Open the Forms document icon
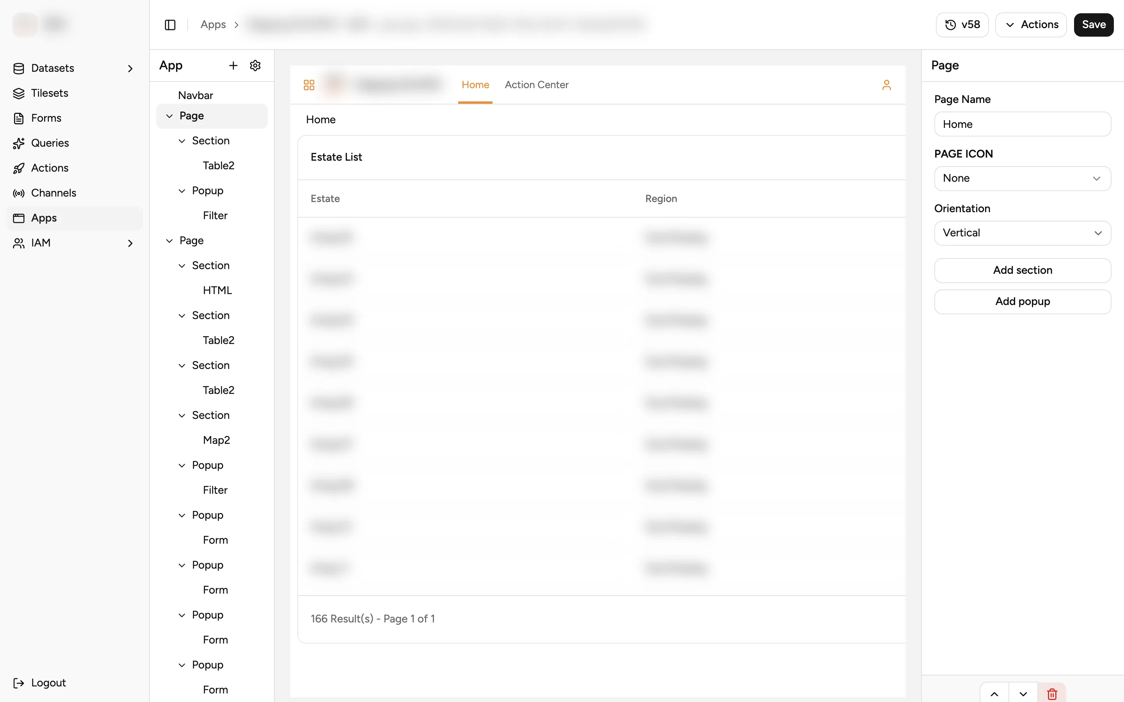Viewport: 1124px width, 702px height. [x=19, y=119]
